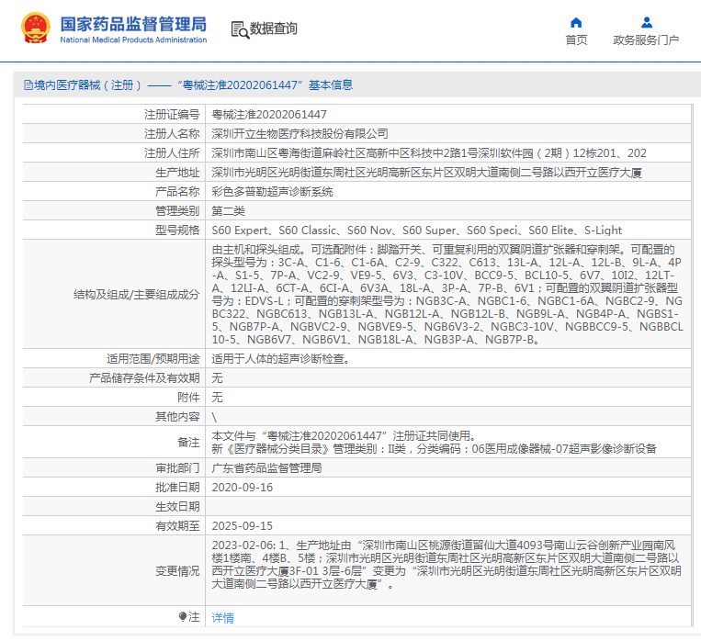701x641 pixels.
Task: Click the empty 生效日期 value cell
Action: click(448, 506)
